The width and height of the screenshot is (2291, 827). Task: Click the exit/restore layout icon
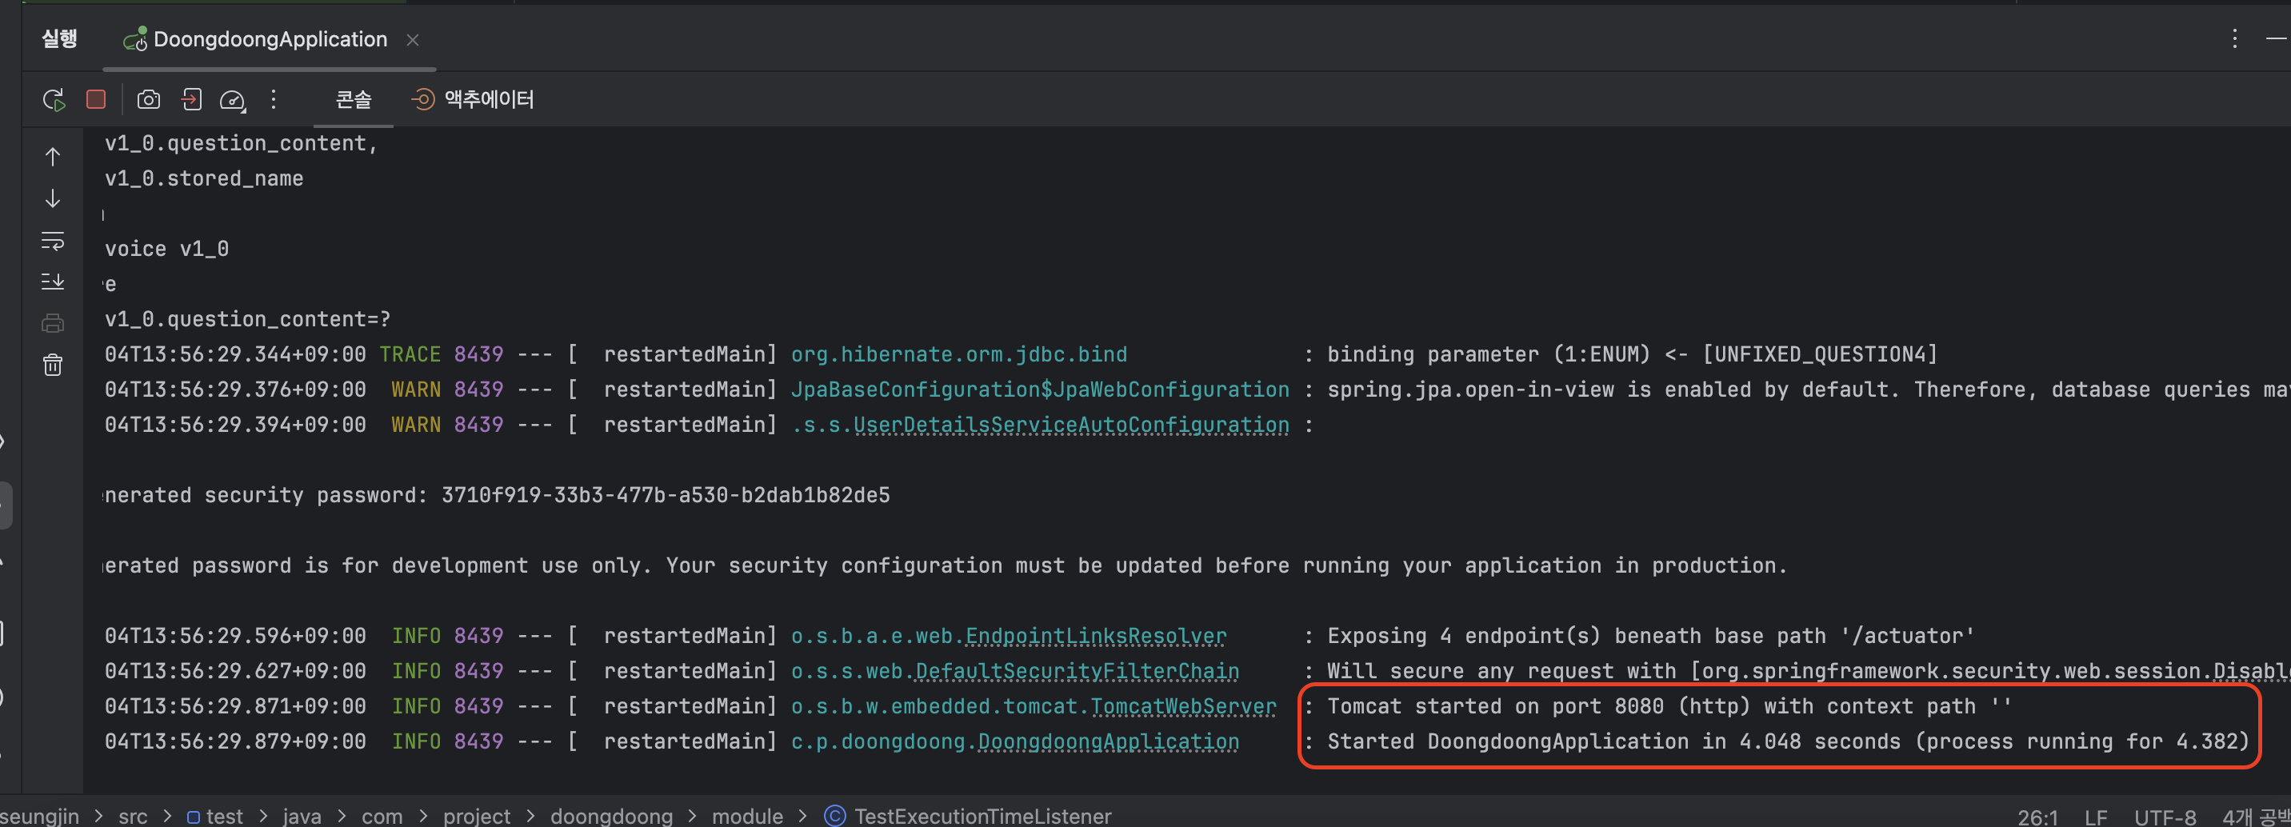[191, 100]
